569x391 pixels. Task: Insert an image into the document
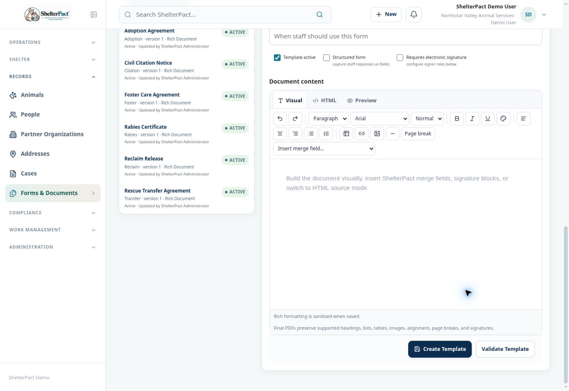[377, 134]
